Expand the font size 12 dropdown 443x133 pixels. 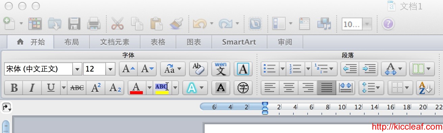111,69
